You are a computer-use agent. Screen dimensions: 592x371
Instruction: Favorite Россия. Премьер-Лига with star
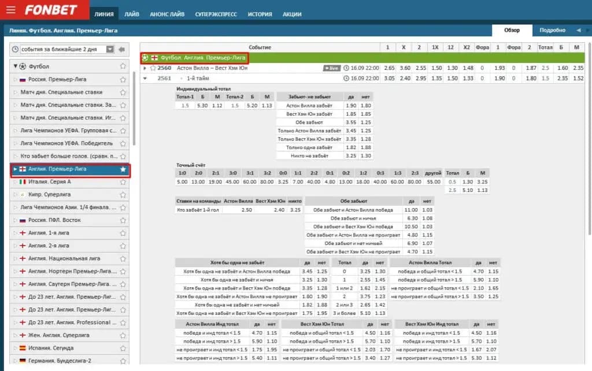pos(123,79)
